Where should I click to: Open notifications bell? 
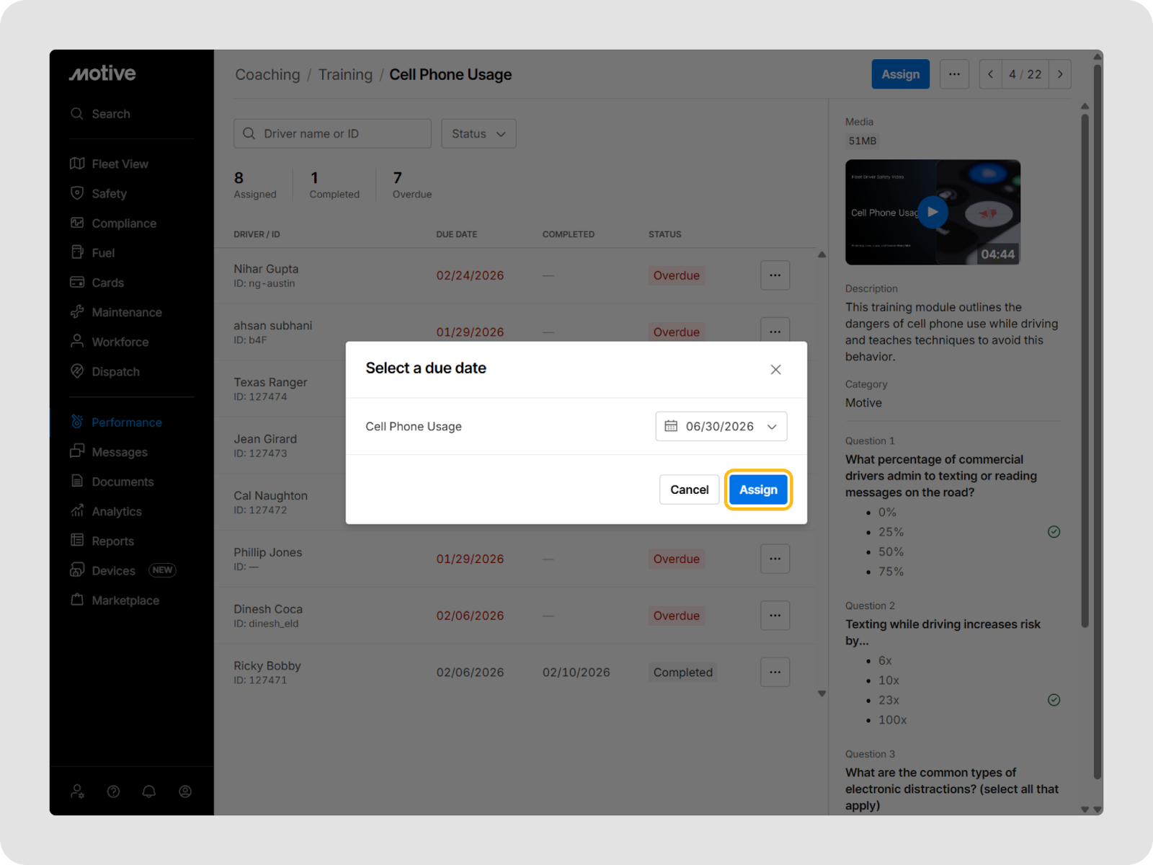149,791
